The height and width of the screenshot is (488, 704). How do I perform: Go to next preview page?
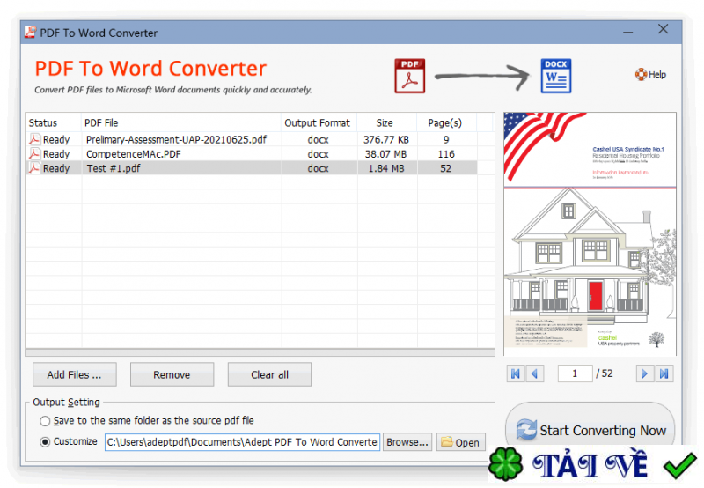pos(644,373)
